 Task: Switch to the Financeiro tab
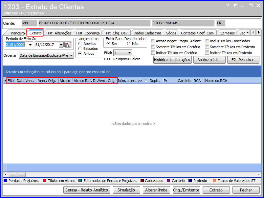[x=16, y=33]
